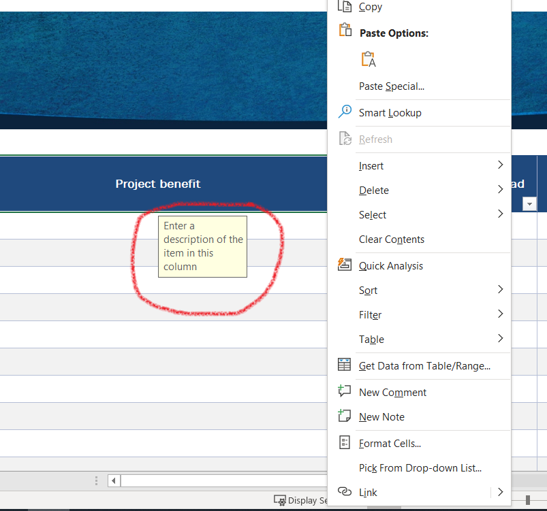547x511 pixels.
Task: Open the column filter dropdown arrow
Action: pyautogui.click(x=529, y=203)
